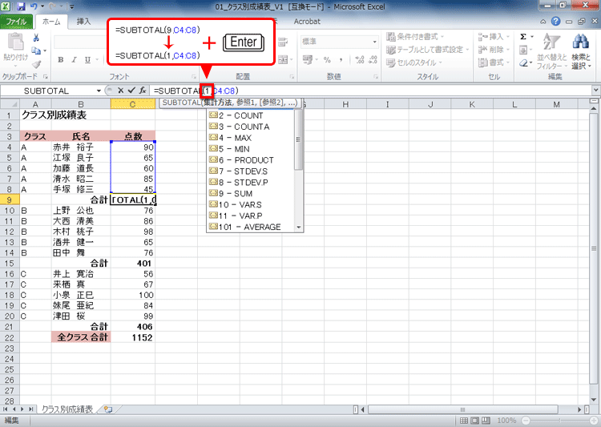Image resolution: width=601 pixels, height=427 pixels.
Task: Open the Insert cells (挿入) dropdown
Action: pos(494,37)
